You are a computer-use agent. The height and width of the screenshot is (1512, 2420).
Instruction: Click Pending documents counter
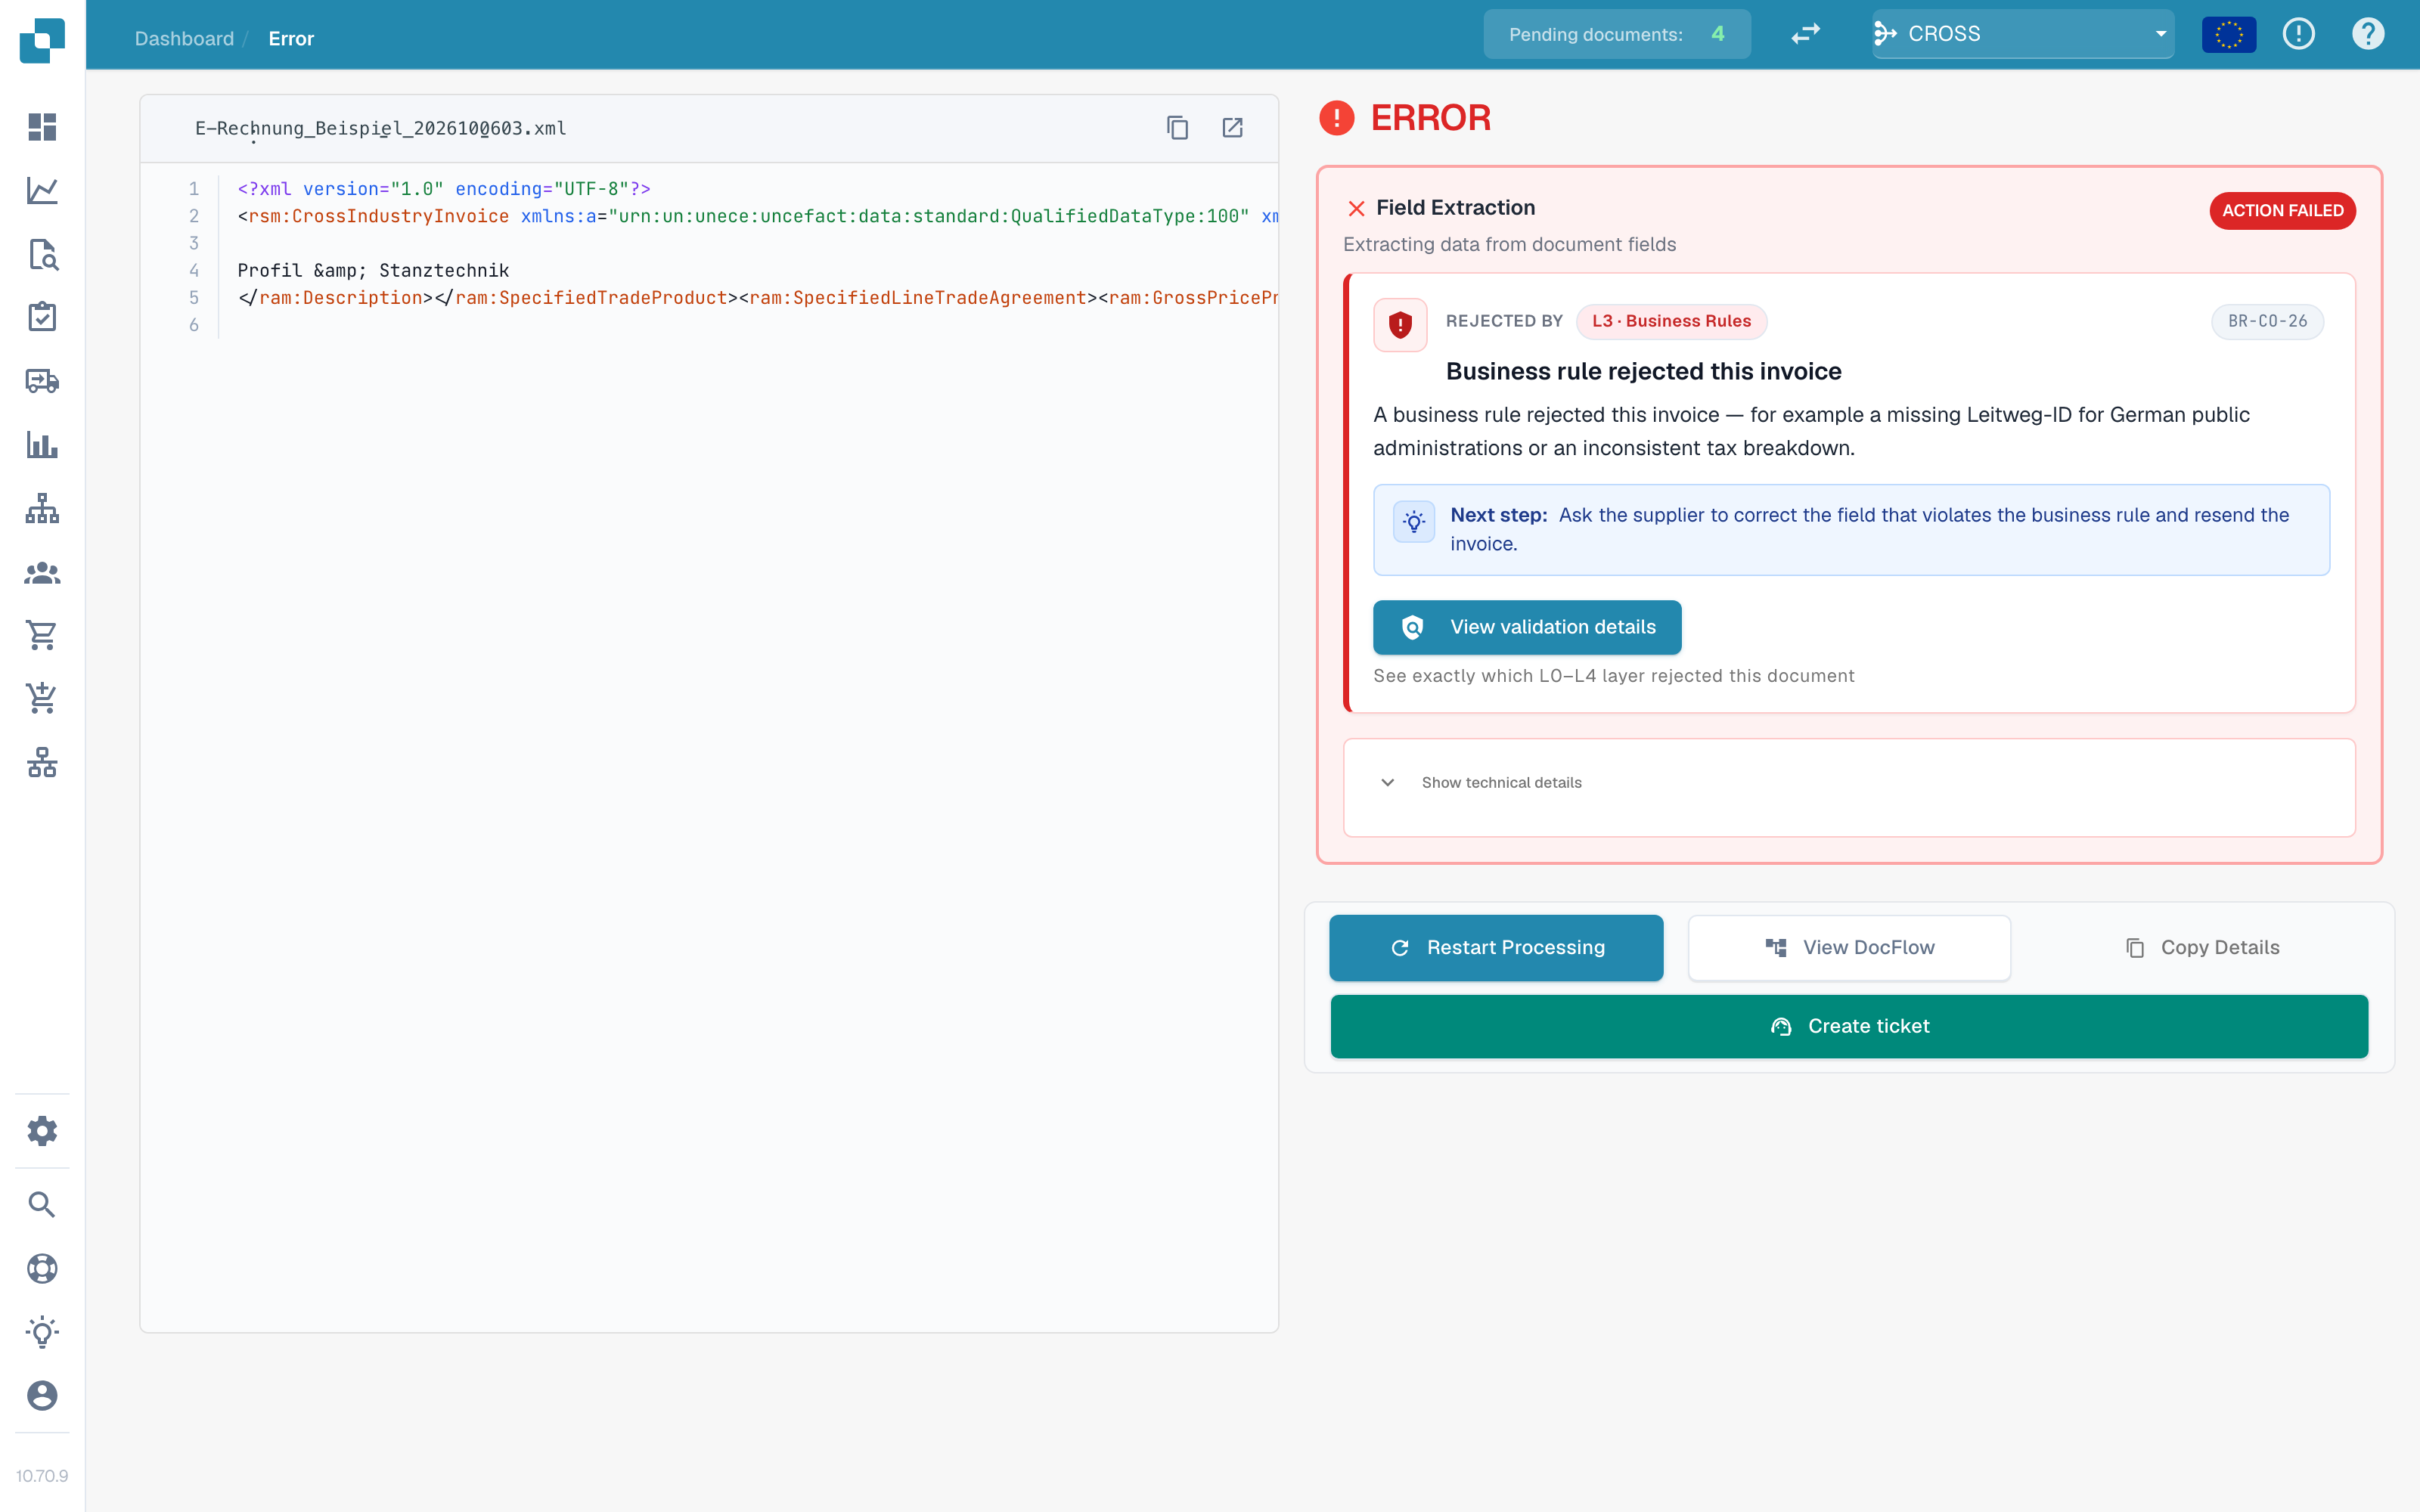click(1617, 34)
